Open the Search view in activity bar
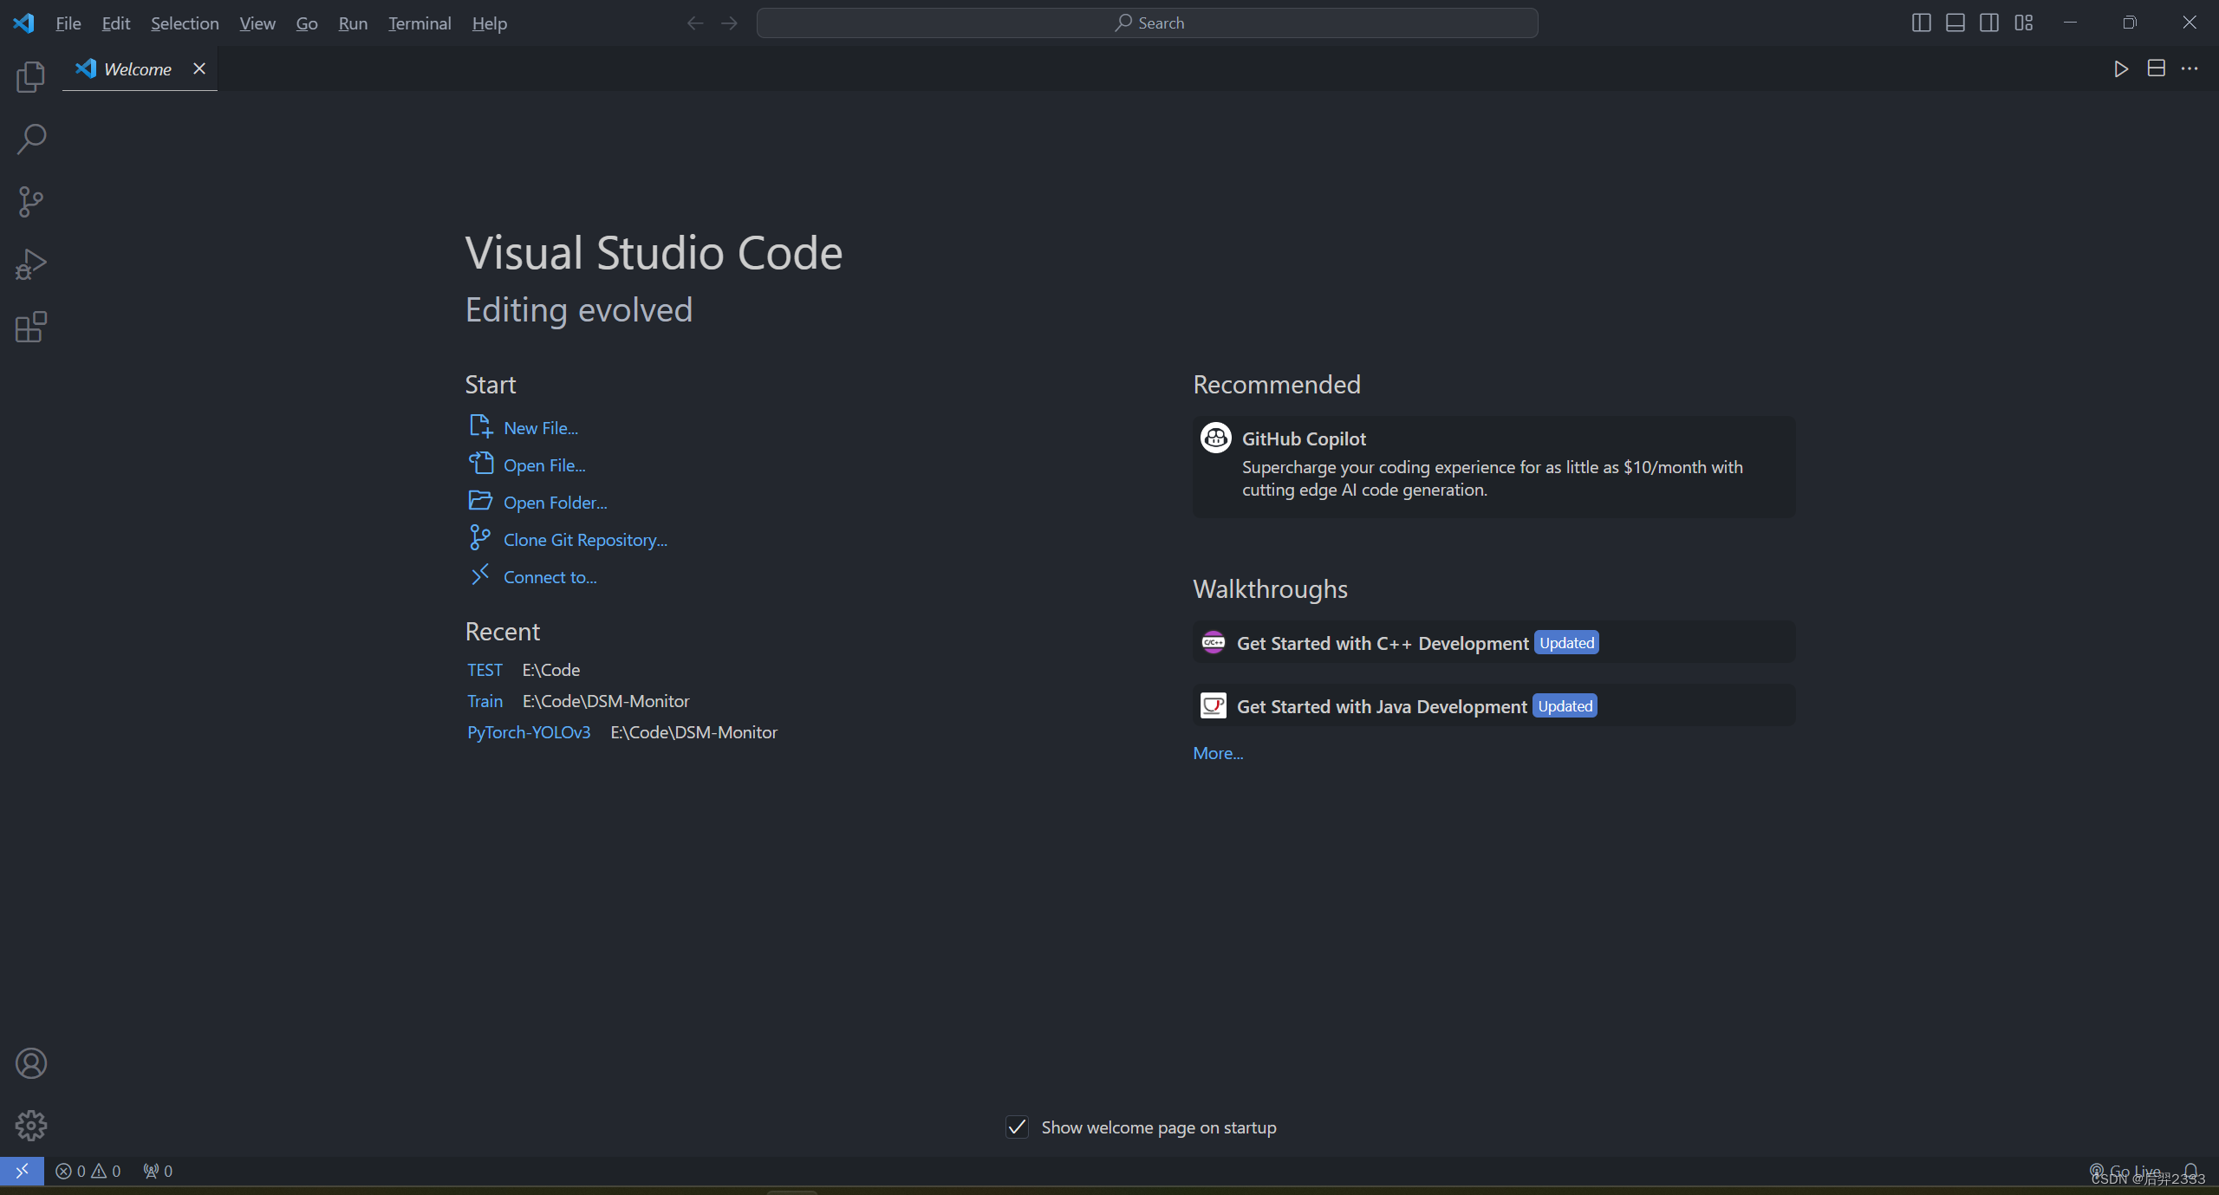 pyautogui.click(x=30, y=140)
